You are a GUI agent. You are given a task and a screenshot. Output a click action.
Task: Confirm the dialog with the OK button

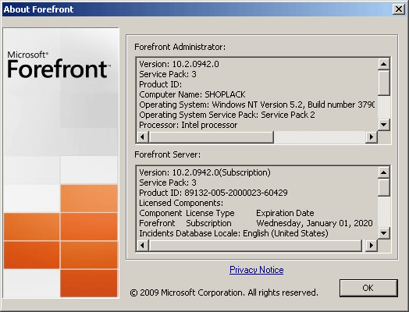[368, 288]
